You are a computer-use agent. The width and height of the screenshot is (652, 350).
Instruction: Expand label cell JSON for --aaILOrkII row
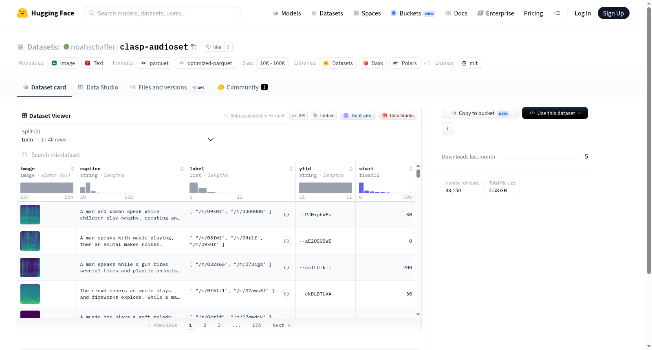coord(286,267)
